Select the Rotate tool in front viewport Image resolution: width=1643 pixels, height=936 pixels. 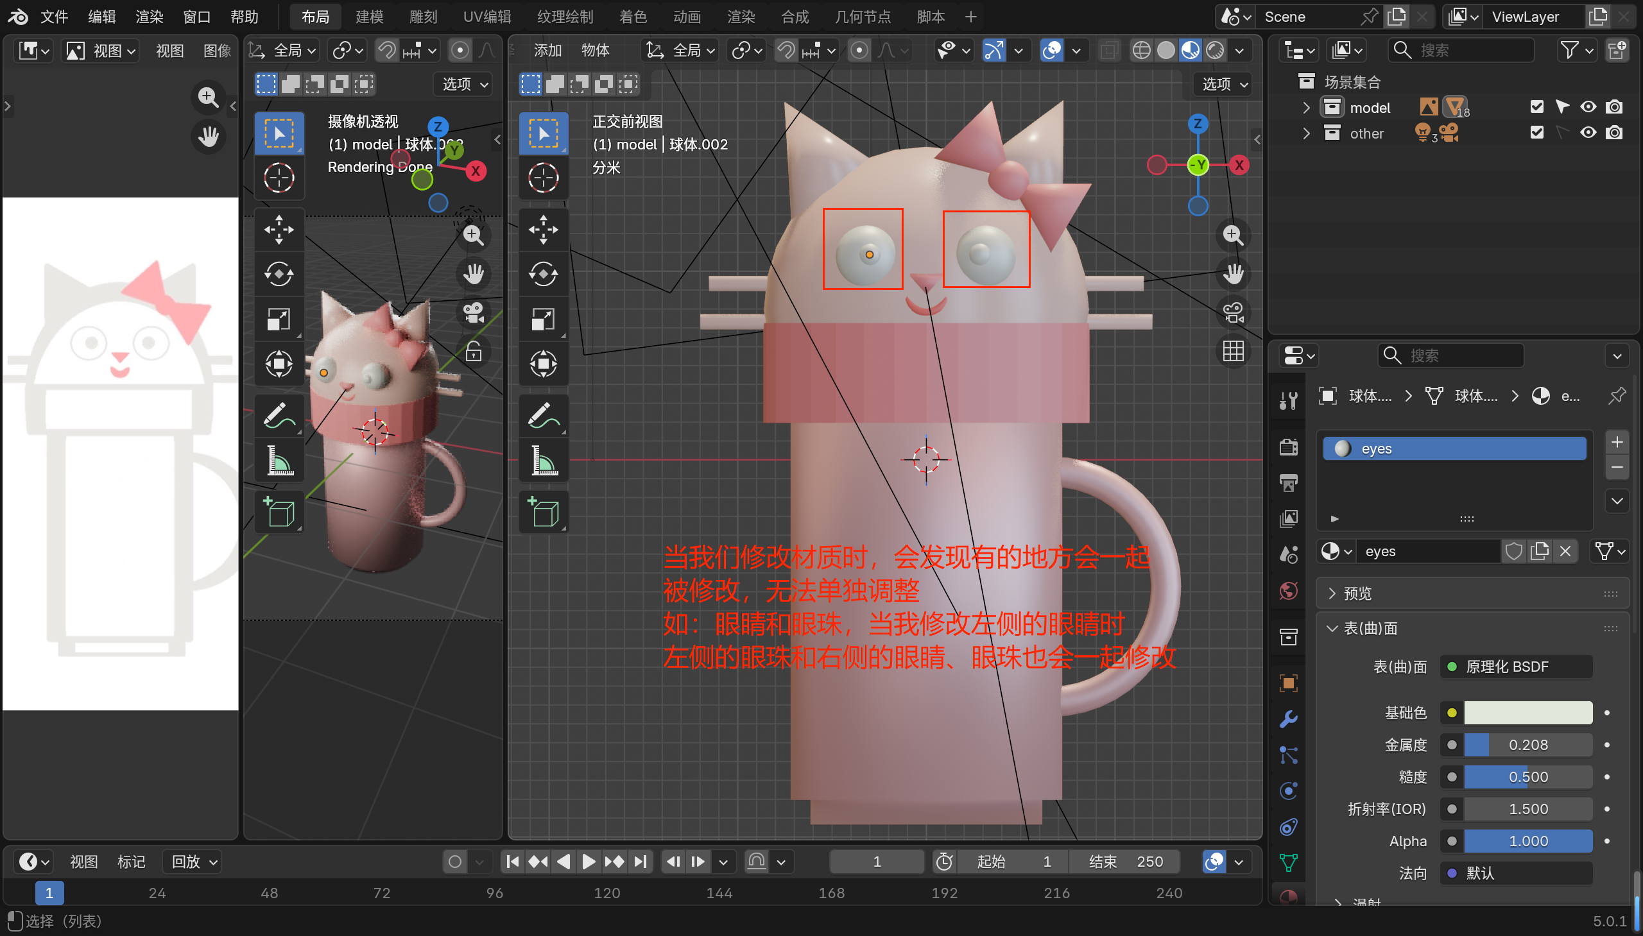[x=544, y=275]
